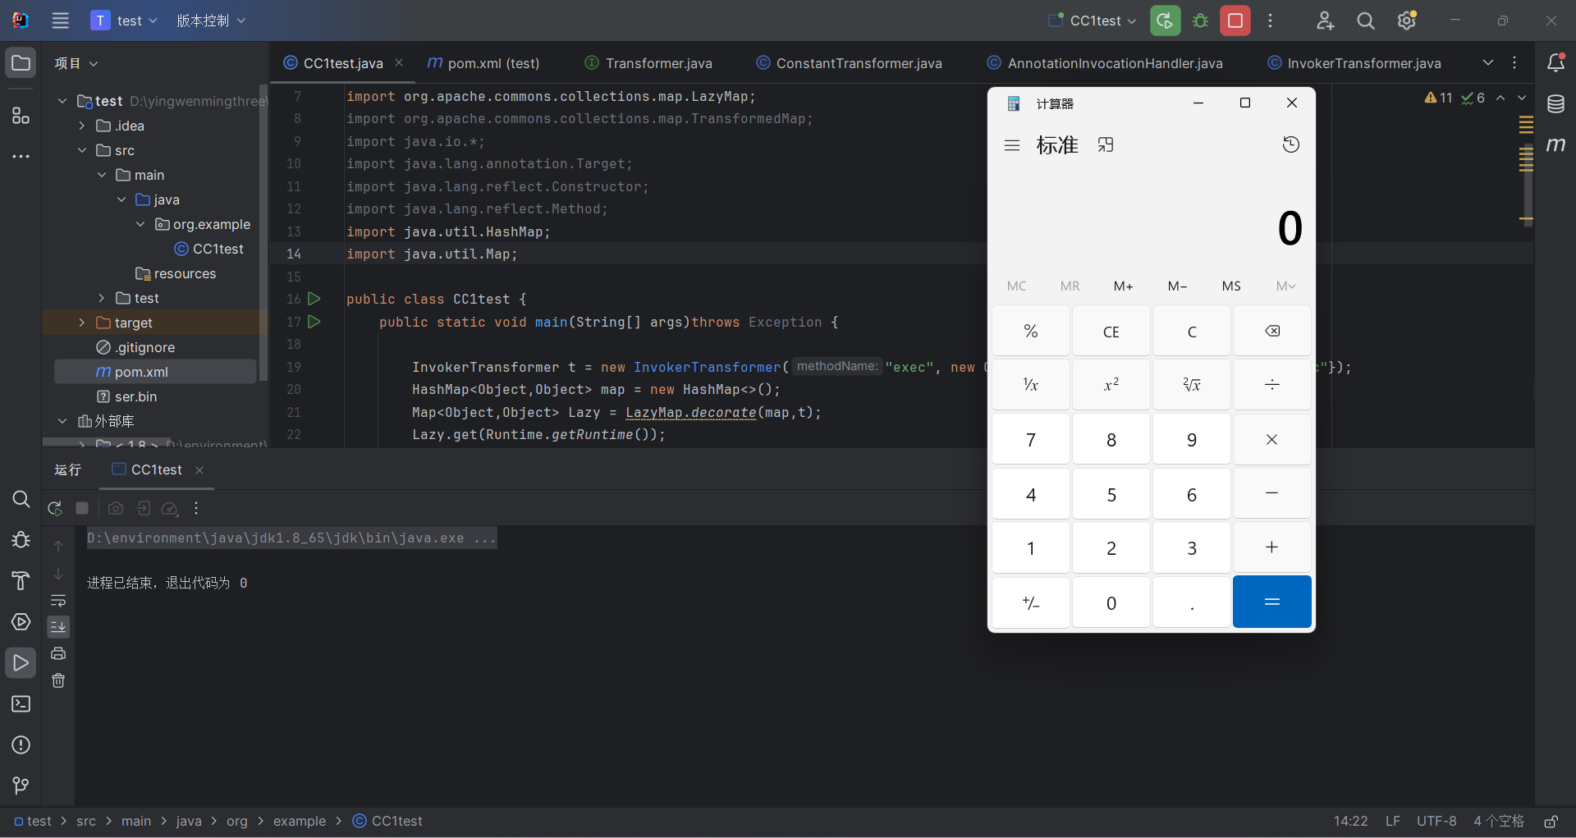Viewport: 1576px width, 838px height.
Task: Select pom.xml in project tree
Action: pyautogui.click(x=155, y=372)
